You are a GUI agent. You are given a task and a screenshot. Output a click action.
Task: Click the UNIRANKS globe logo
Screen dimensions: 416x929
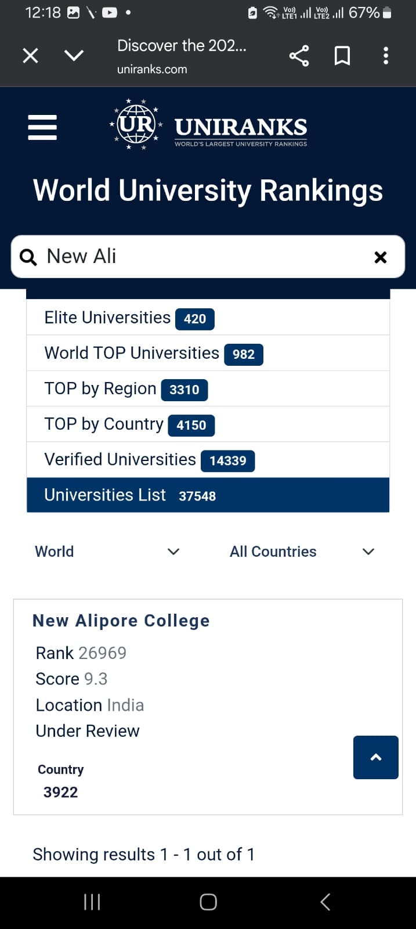(136, 124)
